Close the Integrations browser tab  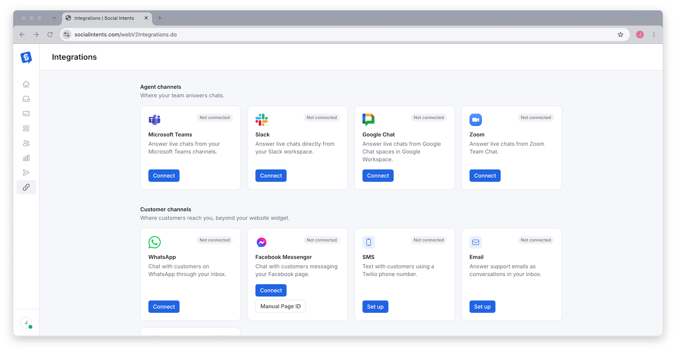point(146,18)
